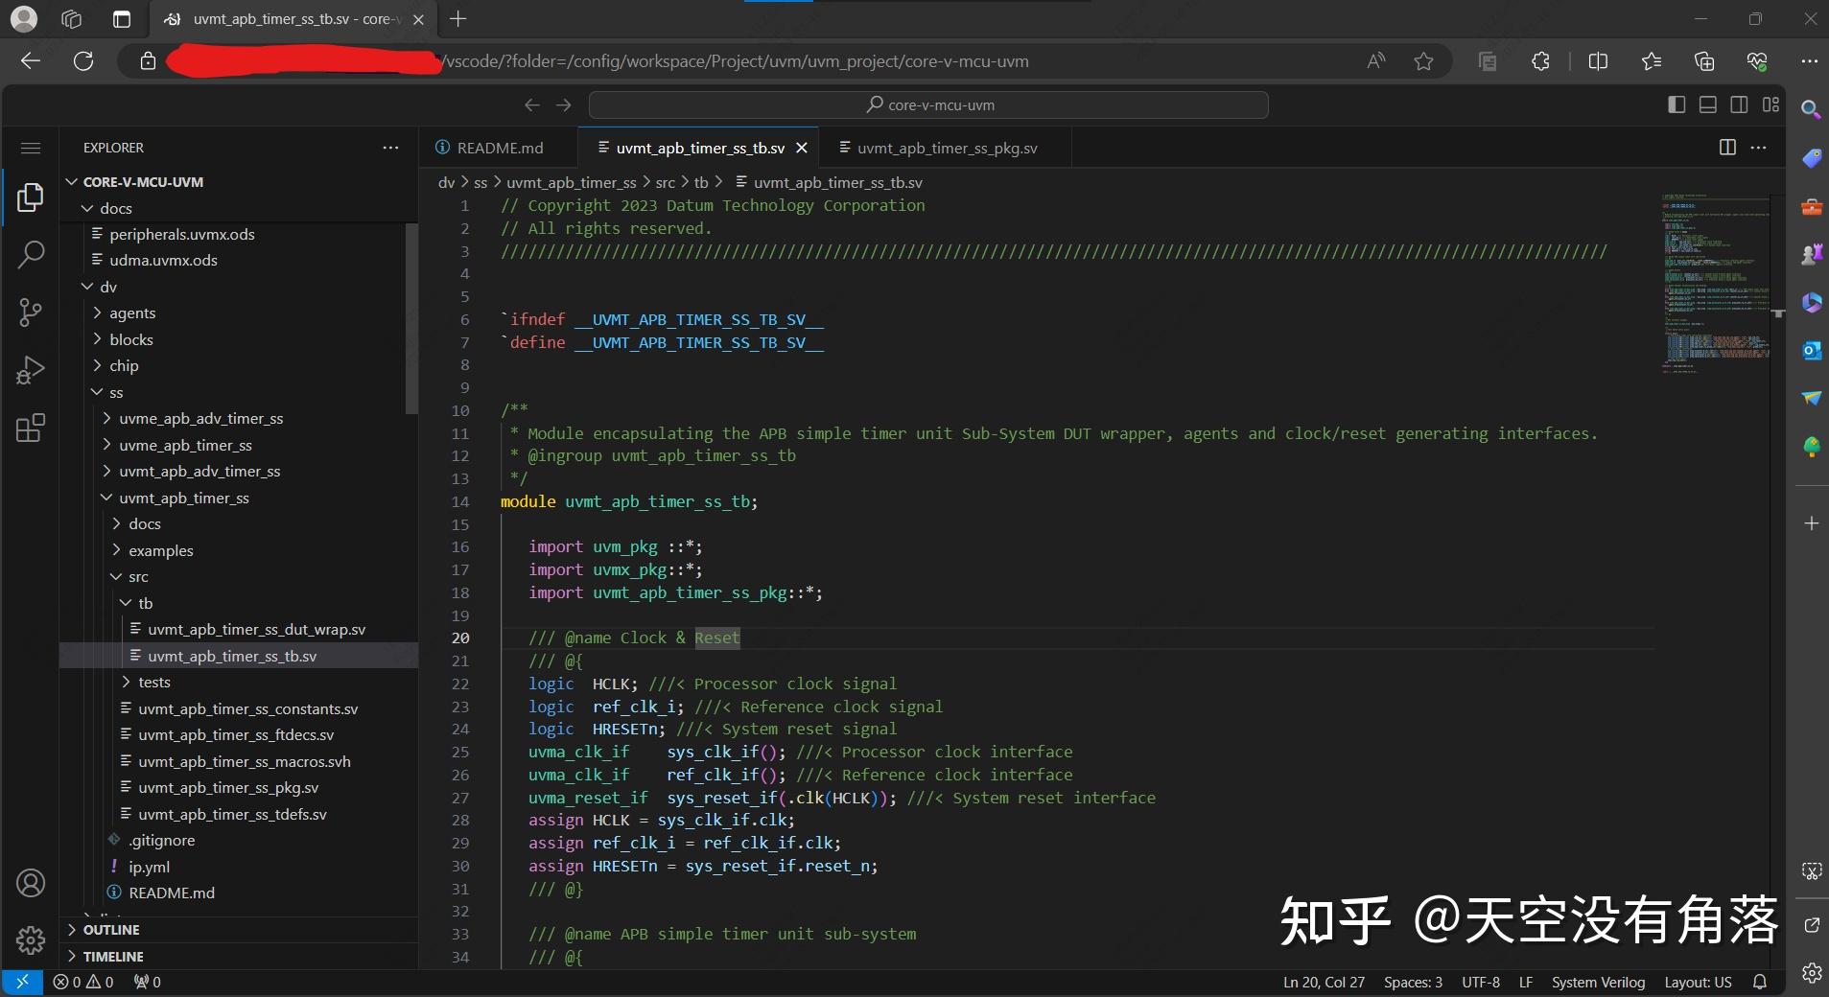The height and width of the screenshot is (997, 1829).
Task: Expand the chip folder
Action: point(124,365)
